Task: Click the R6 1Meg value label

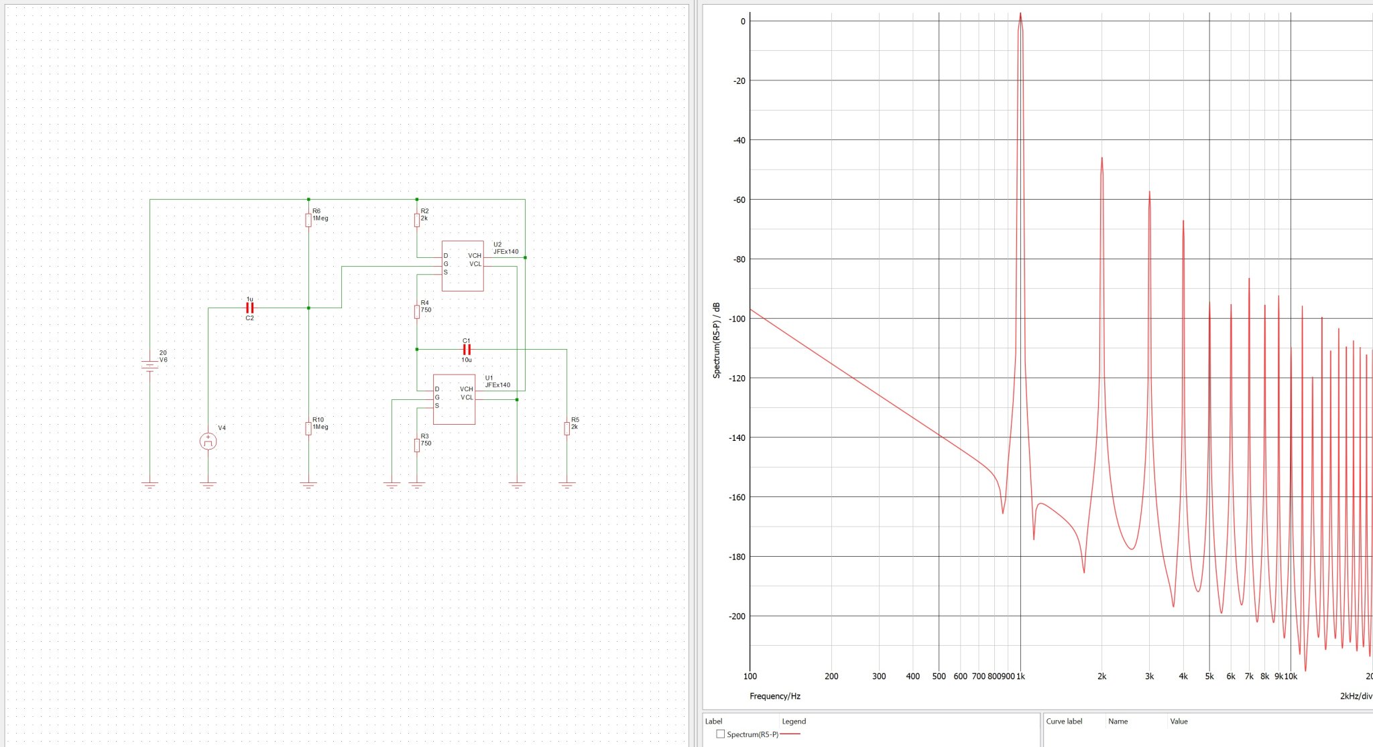Action: point(320,218)
